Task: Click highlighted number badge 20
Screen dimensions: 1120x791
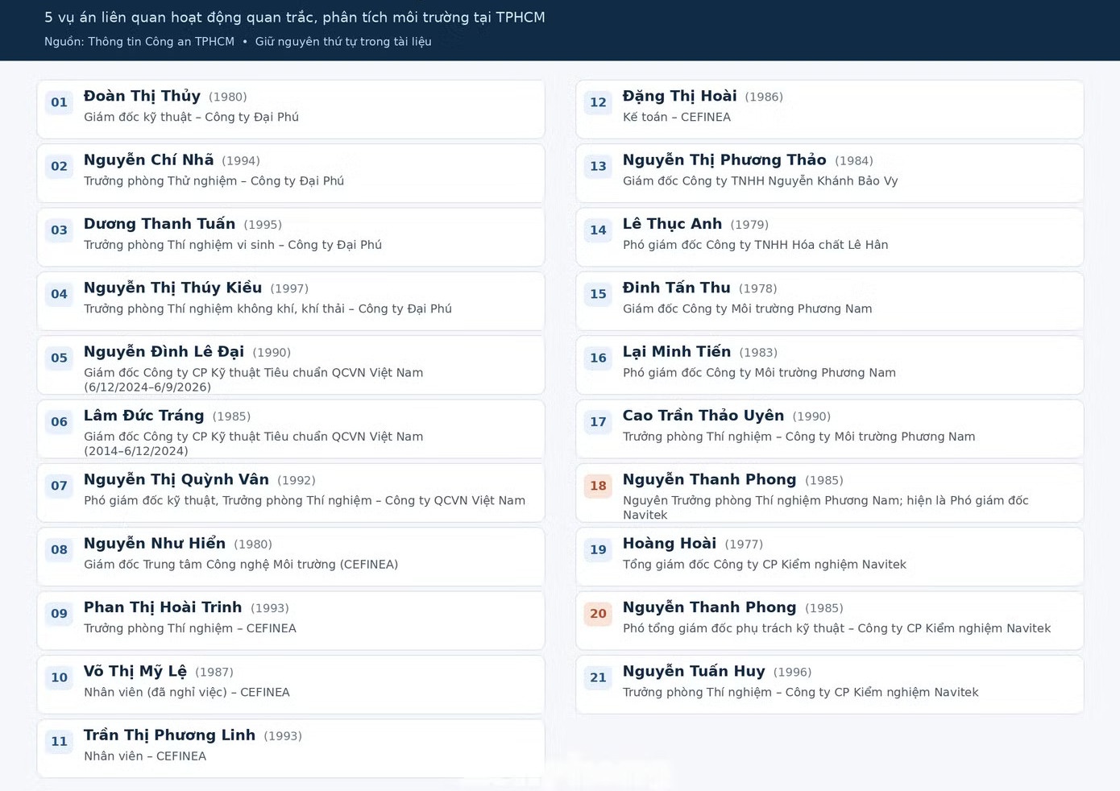Action: (x=598, y=614)
